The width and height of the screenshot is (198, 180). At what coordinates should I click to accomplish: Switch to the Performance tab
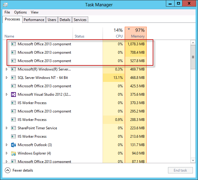34,20
